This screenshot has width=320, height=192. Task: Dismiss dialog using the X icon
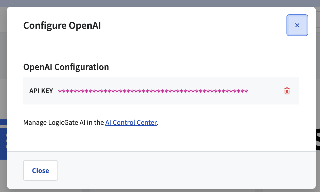pyautogui.click(x=297, y=25)
